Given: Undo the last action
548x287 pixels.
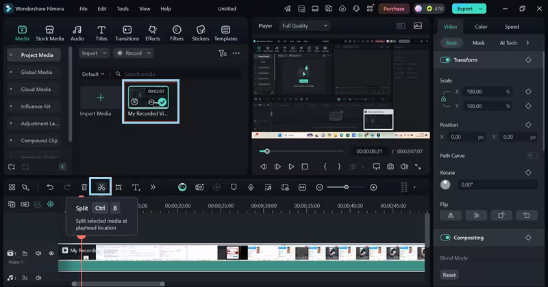Looking at the screenshot, I should (50, 187).
